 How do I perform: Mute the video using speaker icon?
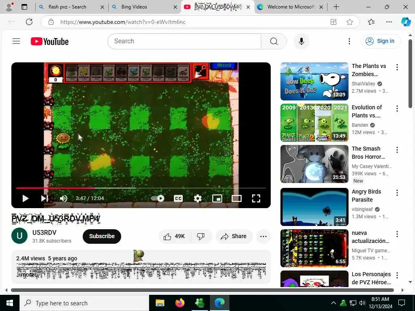[x=64, y=198]
